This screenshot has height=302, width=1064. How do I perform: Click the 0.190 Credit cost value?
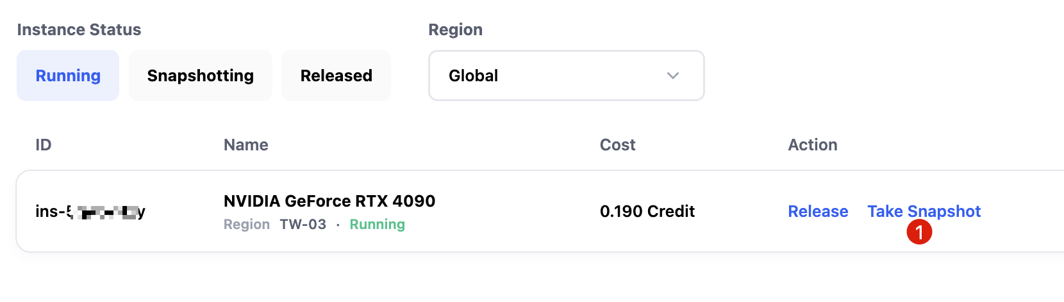click(647, 211)
